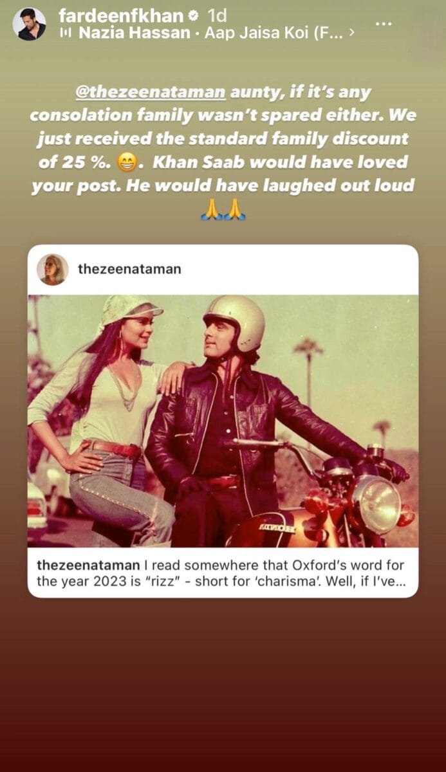Click thezeenataman username in post header

tap(129, 269)
